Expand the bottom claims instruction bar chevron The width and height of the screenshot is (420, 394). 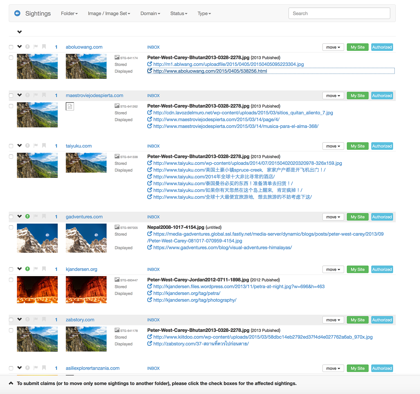[x=11, y=383]
